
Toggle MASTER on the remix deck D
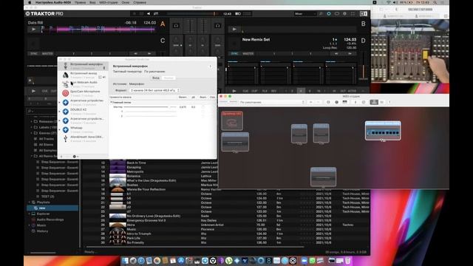248,54
